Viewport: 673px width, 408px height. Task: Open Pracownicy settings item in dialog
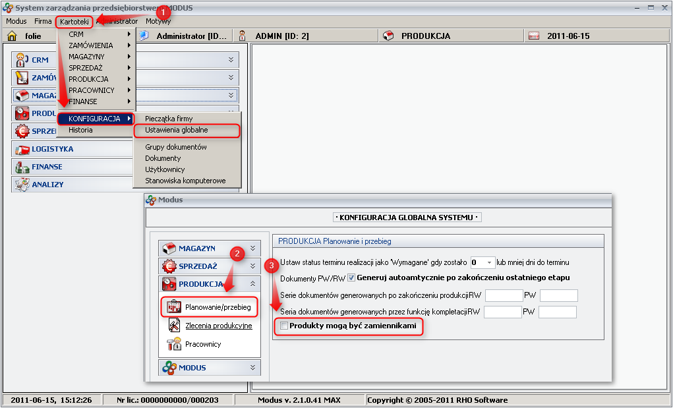(x=203, y=344)
